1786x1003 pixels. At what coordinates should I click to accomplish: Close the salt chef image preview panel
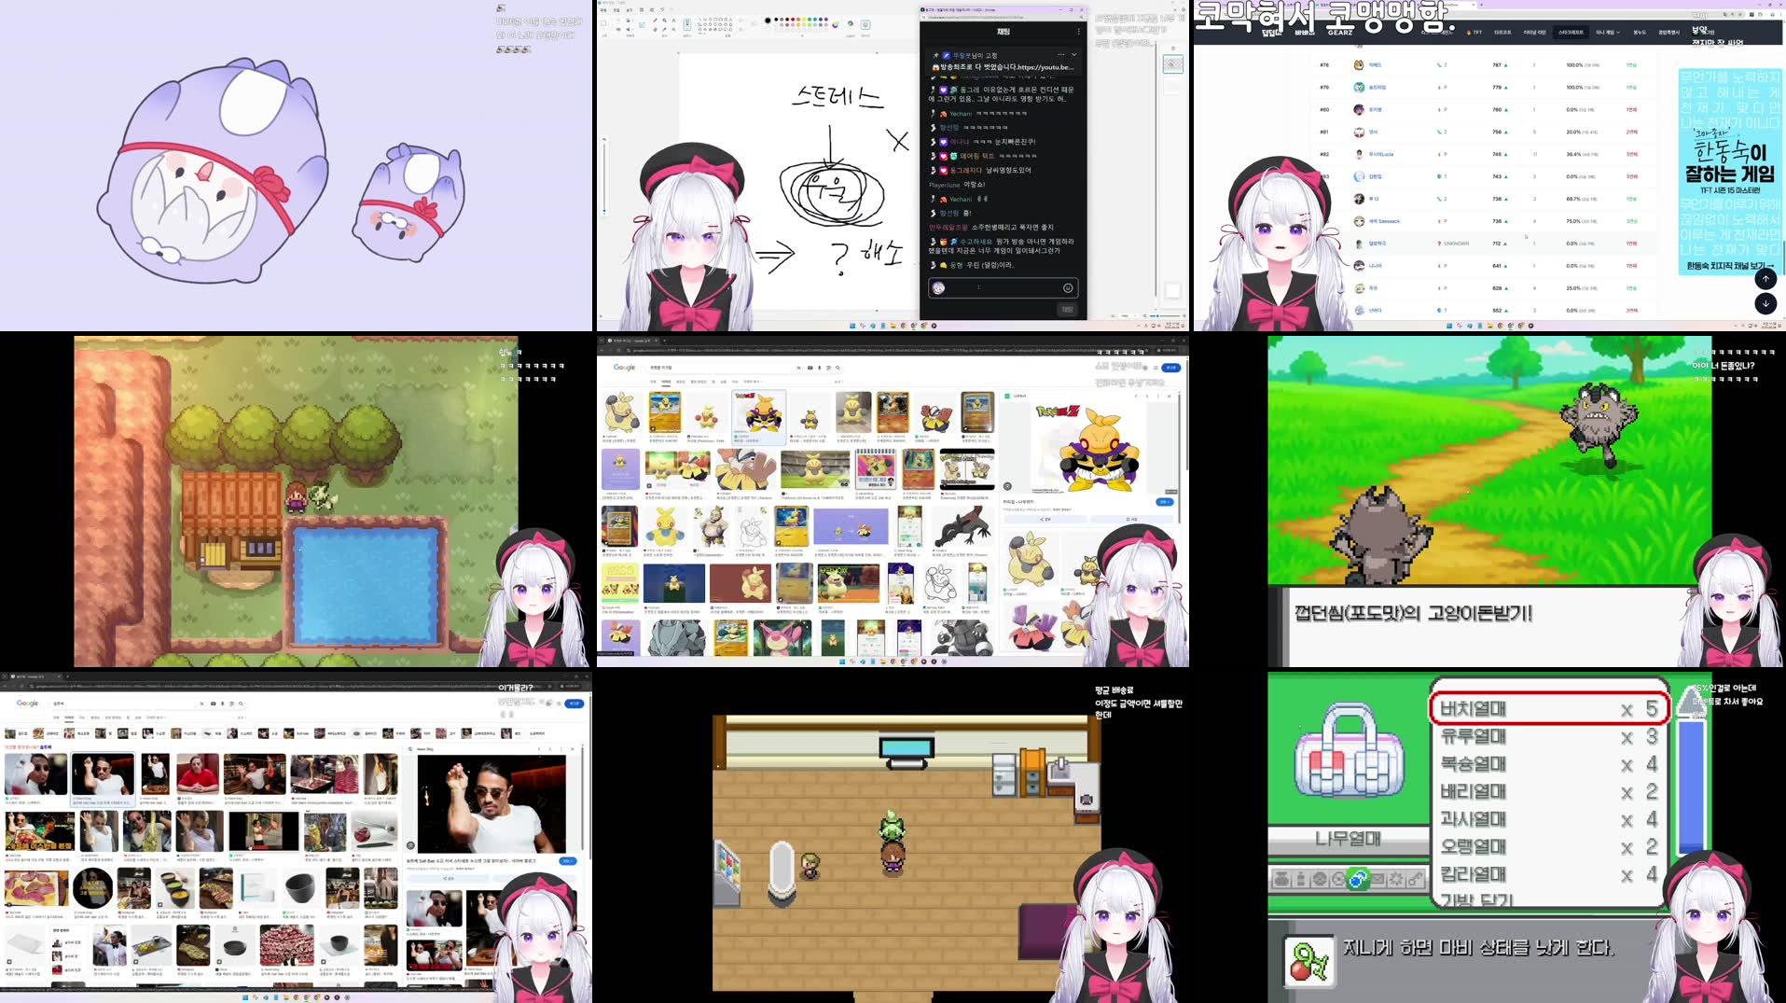(572, 749)
